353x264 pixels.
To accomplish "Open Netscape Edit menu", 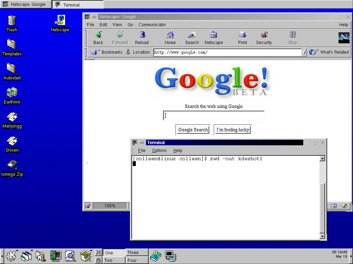I will tap(103, 25).
